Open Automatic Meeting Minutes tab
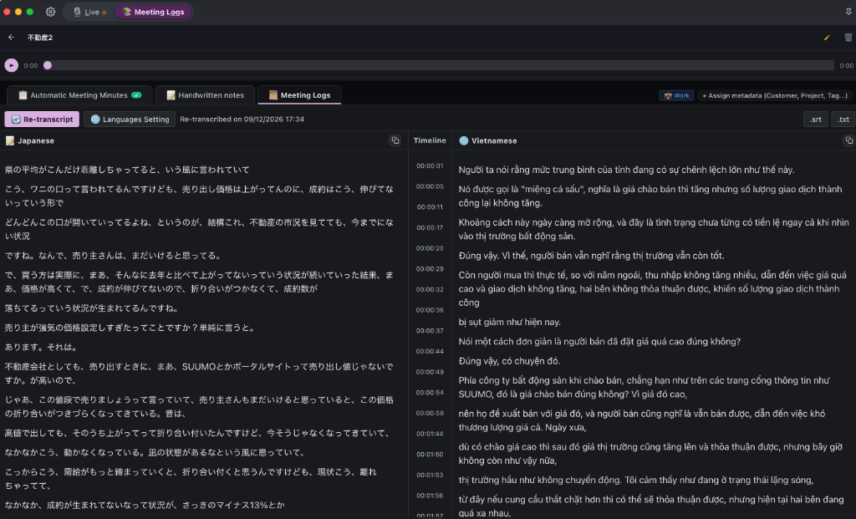 [79, 95]
